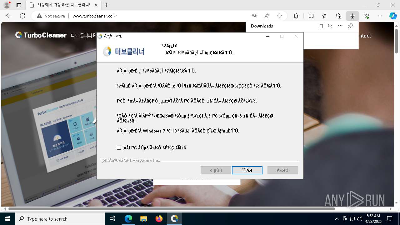
Task: Open Browser essentials heart icon
Action: 366,16
